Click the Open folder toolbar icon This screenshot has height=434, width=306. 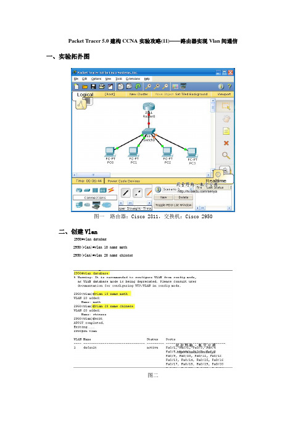tap(85, 87)
